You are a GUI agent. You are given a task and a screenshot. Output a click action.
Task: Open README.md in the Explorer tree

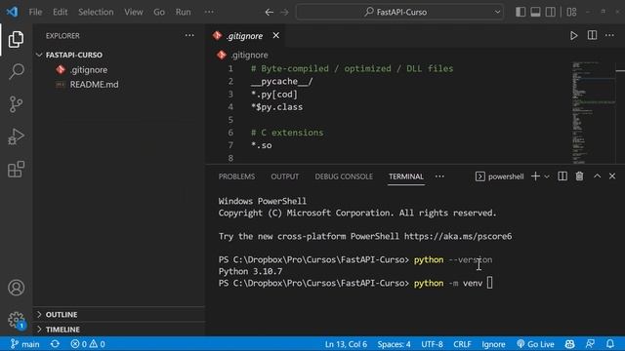point(94,85)
